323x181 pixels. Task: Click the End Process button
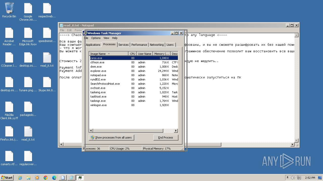(166, 138)
